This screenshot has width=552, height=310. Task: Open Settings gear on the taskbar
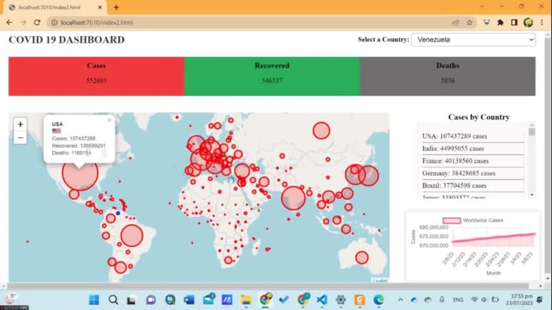point(341,300)
